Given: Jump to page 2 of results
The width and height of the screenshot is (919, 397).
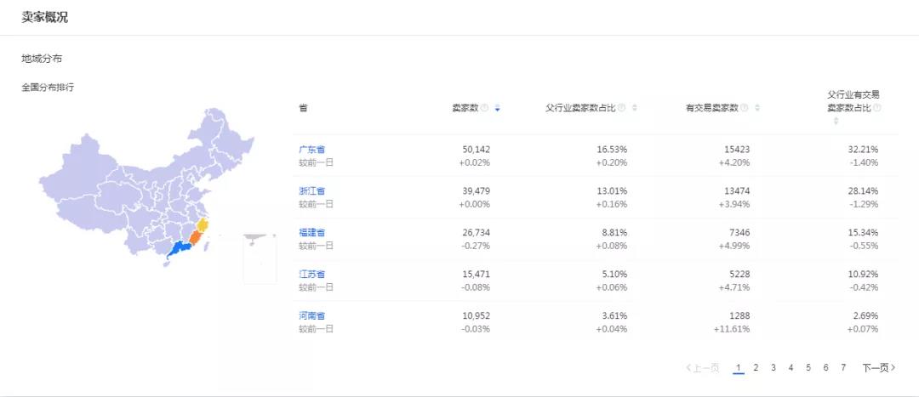Looking at the screenshot, I should coord(756,368).
